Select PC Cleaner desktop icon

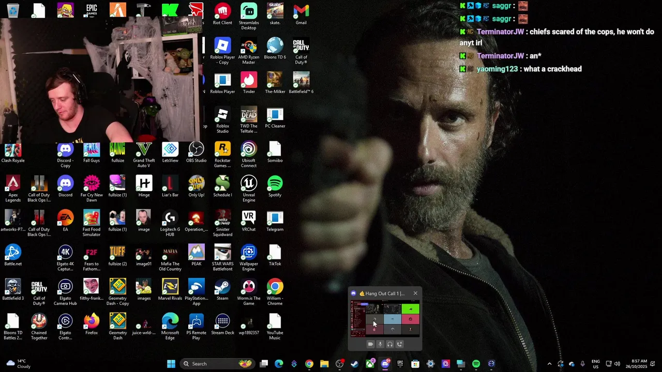coord(275,117)
